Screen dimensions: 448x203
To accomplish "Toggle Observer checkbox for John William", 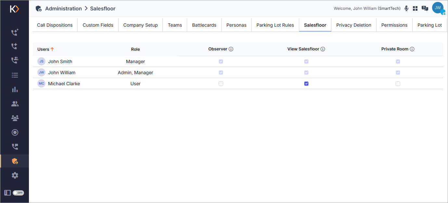I will 221,73.
